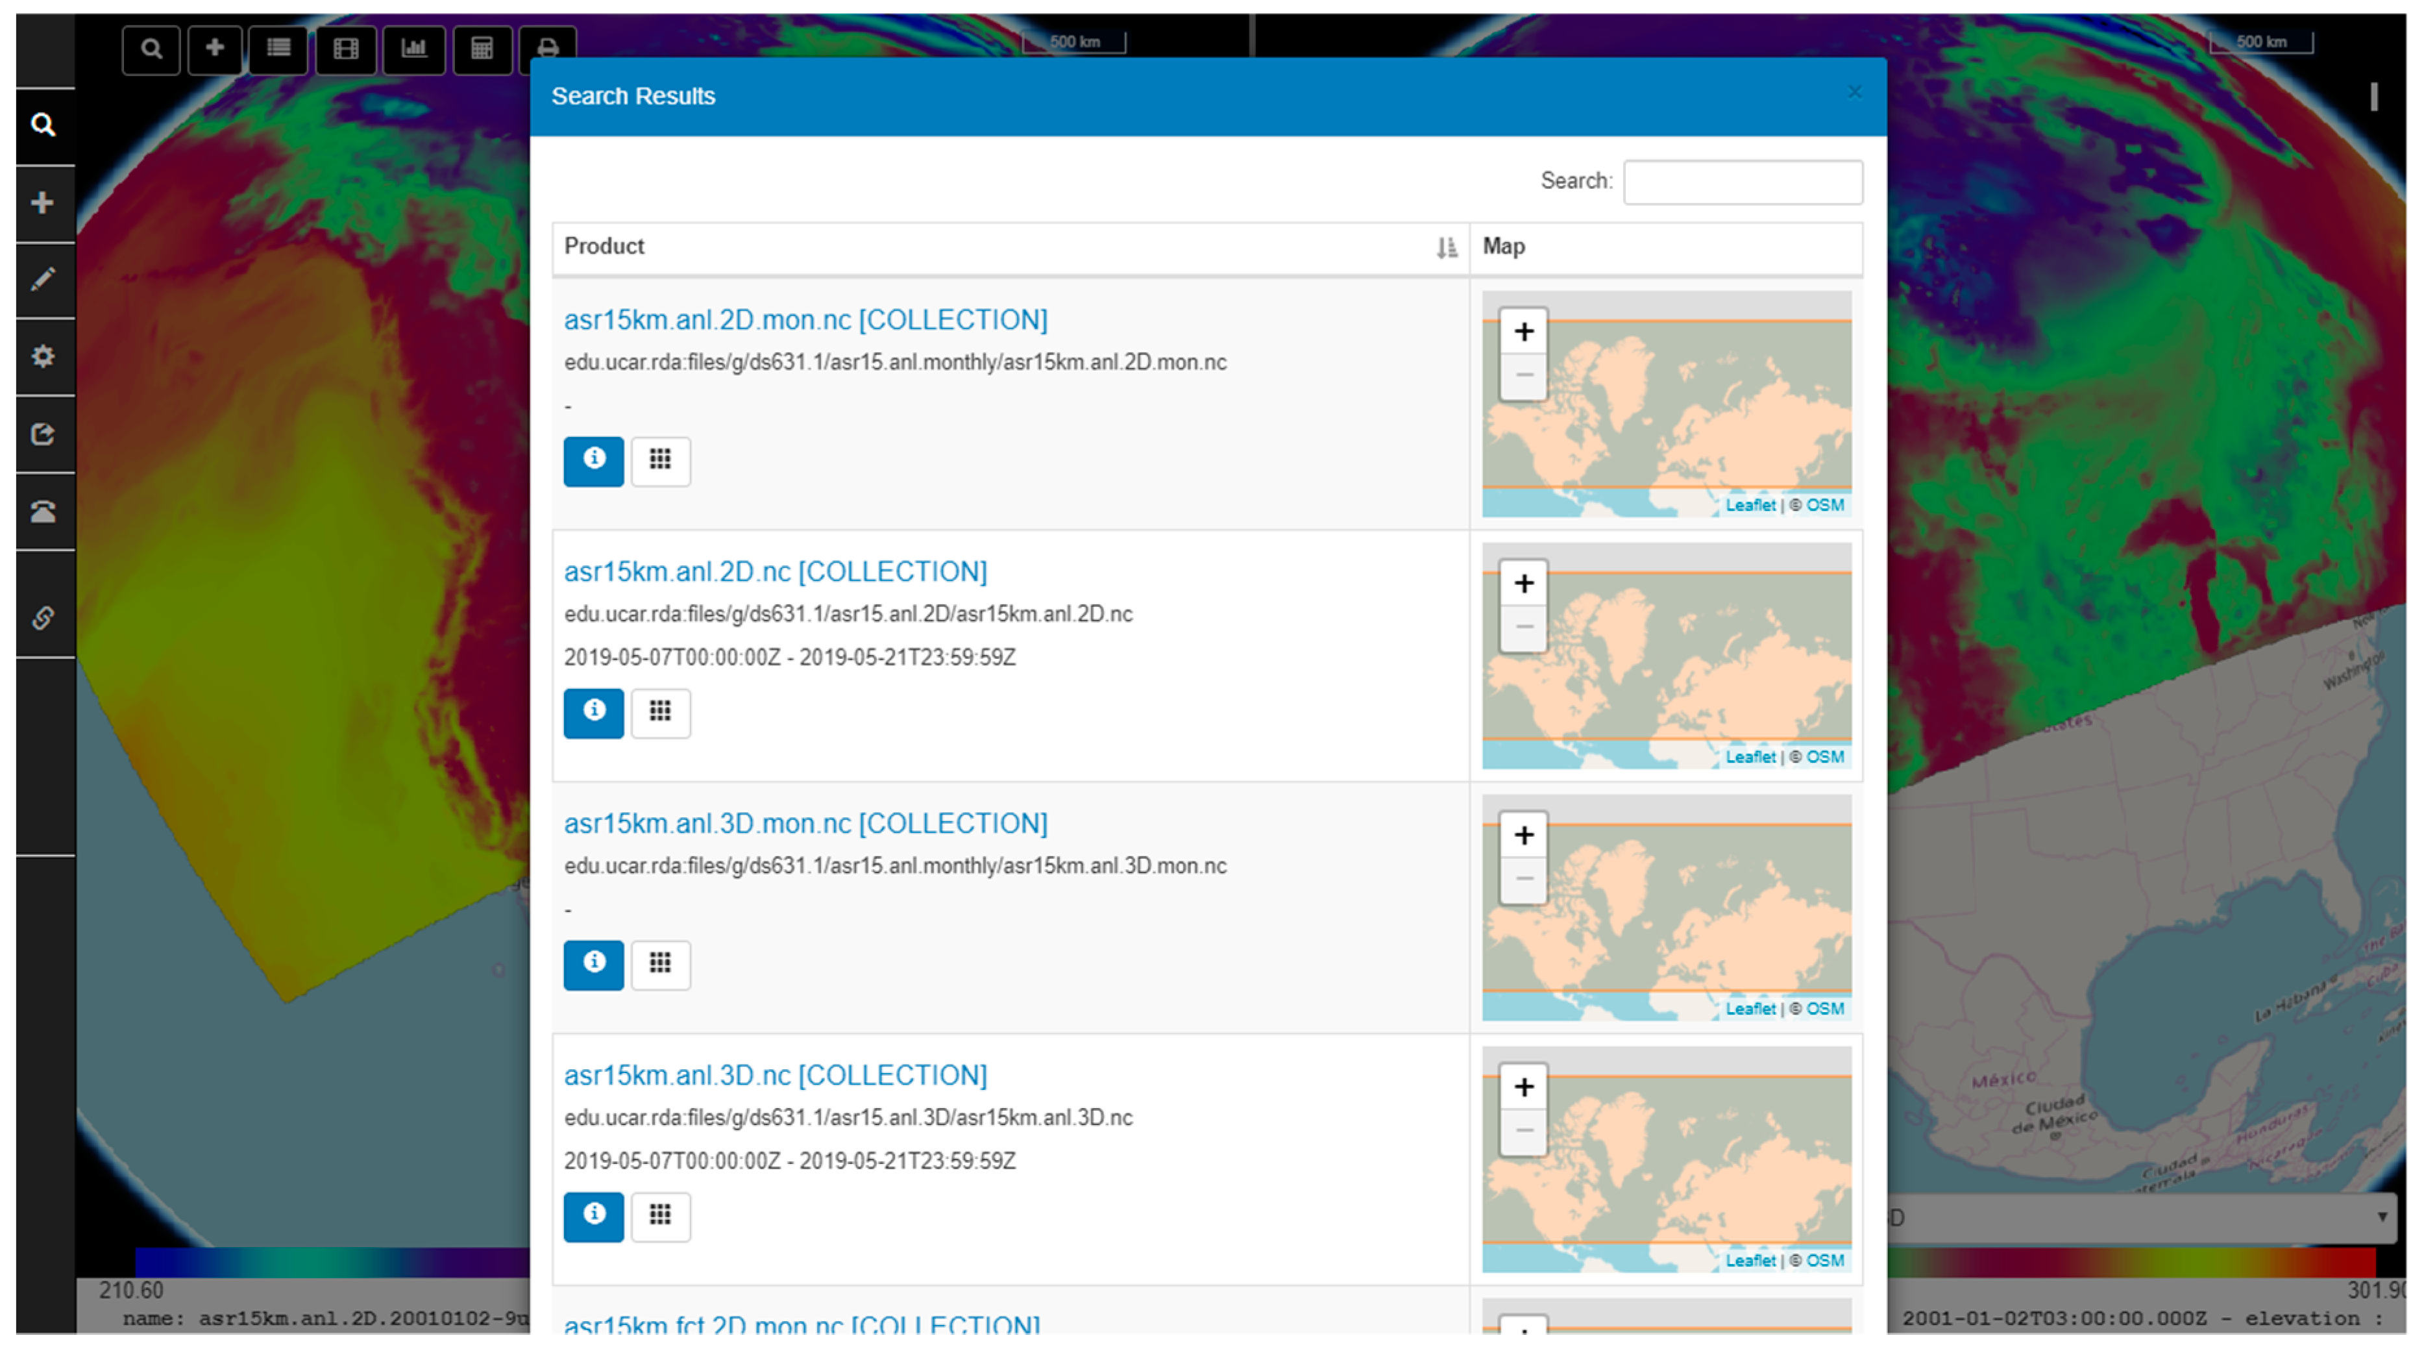Show info for asr15km.anl.2D.nc collection
Screen dimensions: 2424x1349
(x=593, y=712)
